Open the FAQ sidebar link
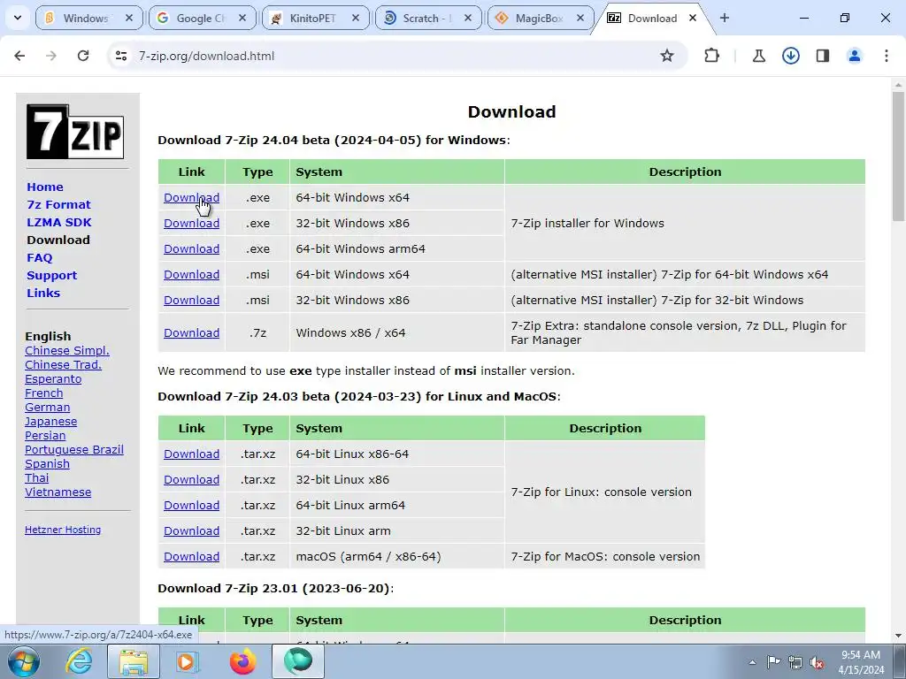This screenshot has height=679, width=906. [39, 257]
